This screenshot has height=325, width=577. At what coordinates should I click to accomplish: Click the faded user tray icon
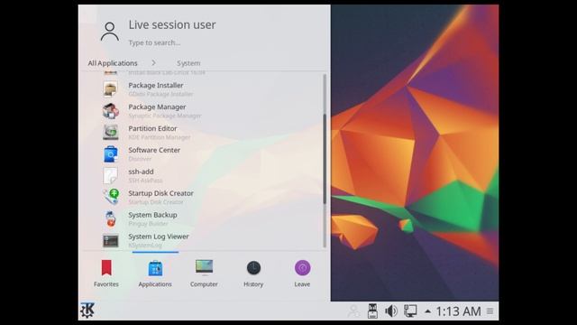(x=353, y=311)
